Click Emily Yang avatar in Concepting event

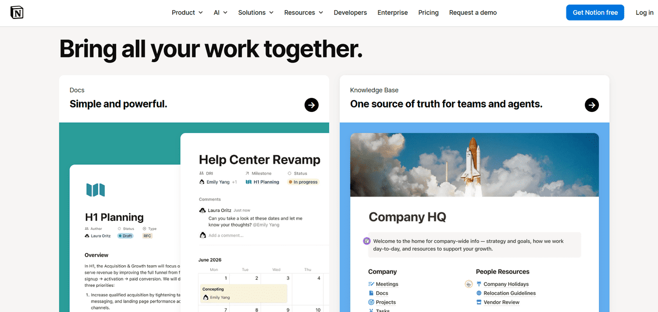coord(205,297)
